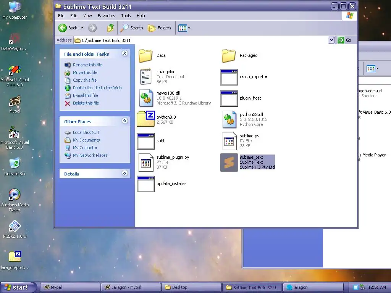Viewport: 391px width, 293px height.
Task: Open the Favorites menu
Action: pyautogui.click(x=107, y=16)
